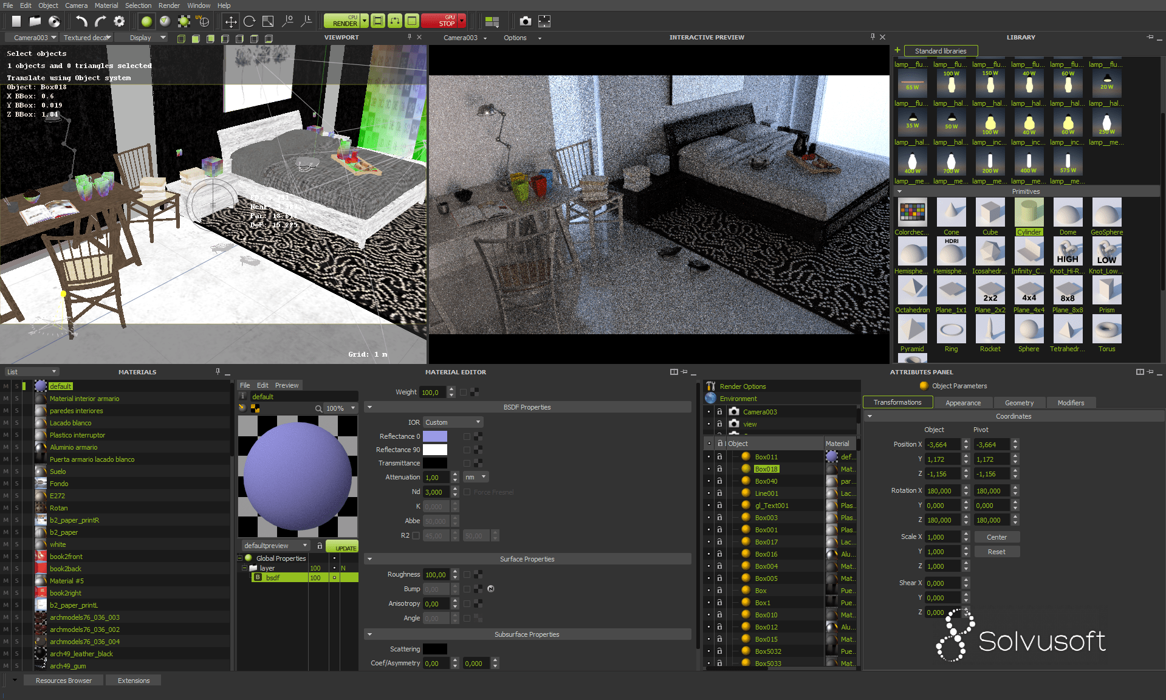Toggle the Transmittance texture checkbox
Viewport: 1166px width, 700px height.
click(467, 463)
